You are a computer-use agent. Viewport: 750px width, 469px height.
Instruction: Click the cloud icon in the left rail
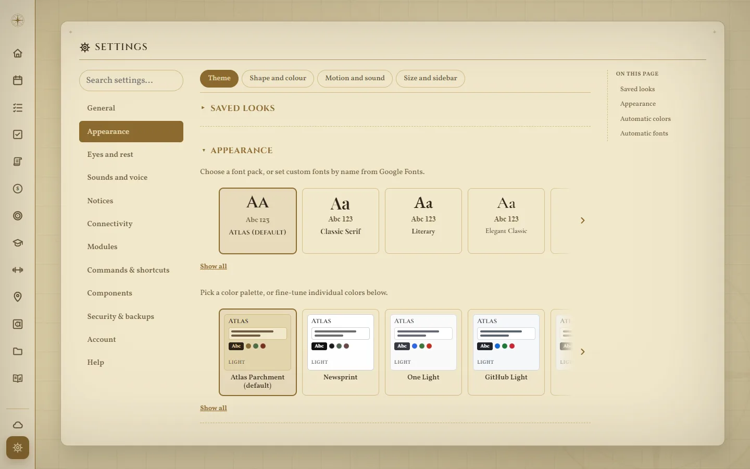pyautogui.click(x=18, y=425)
